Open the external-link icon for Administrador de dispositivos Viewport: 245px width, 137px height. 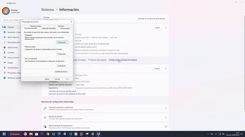[x=166, y=127]
